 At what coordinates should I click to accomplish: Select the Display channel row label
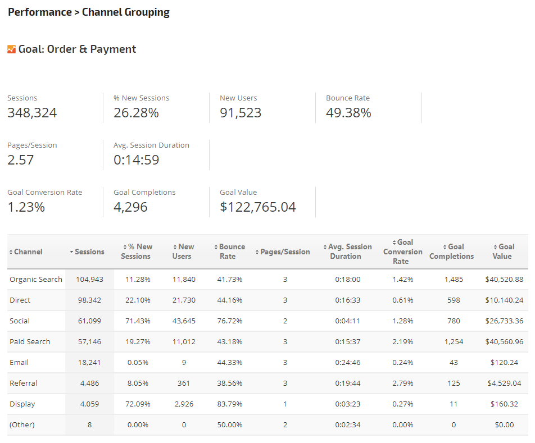(x=22, y=404)
